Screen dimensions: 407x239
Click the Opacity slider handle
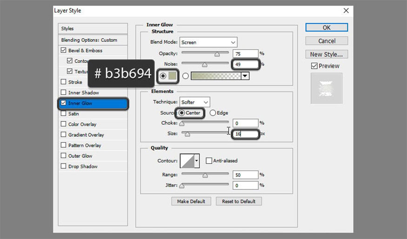(x=217, y=54)
